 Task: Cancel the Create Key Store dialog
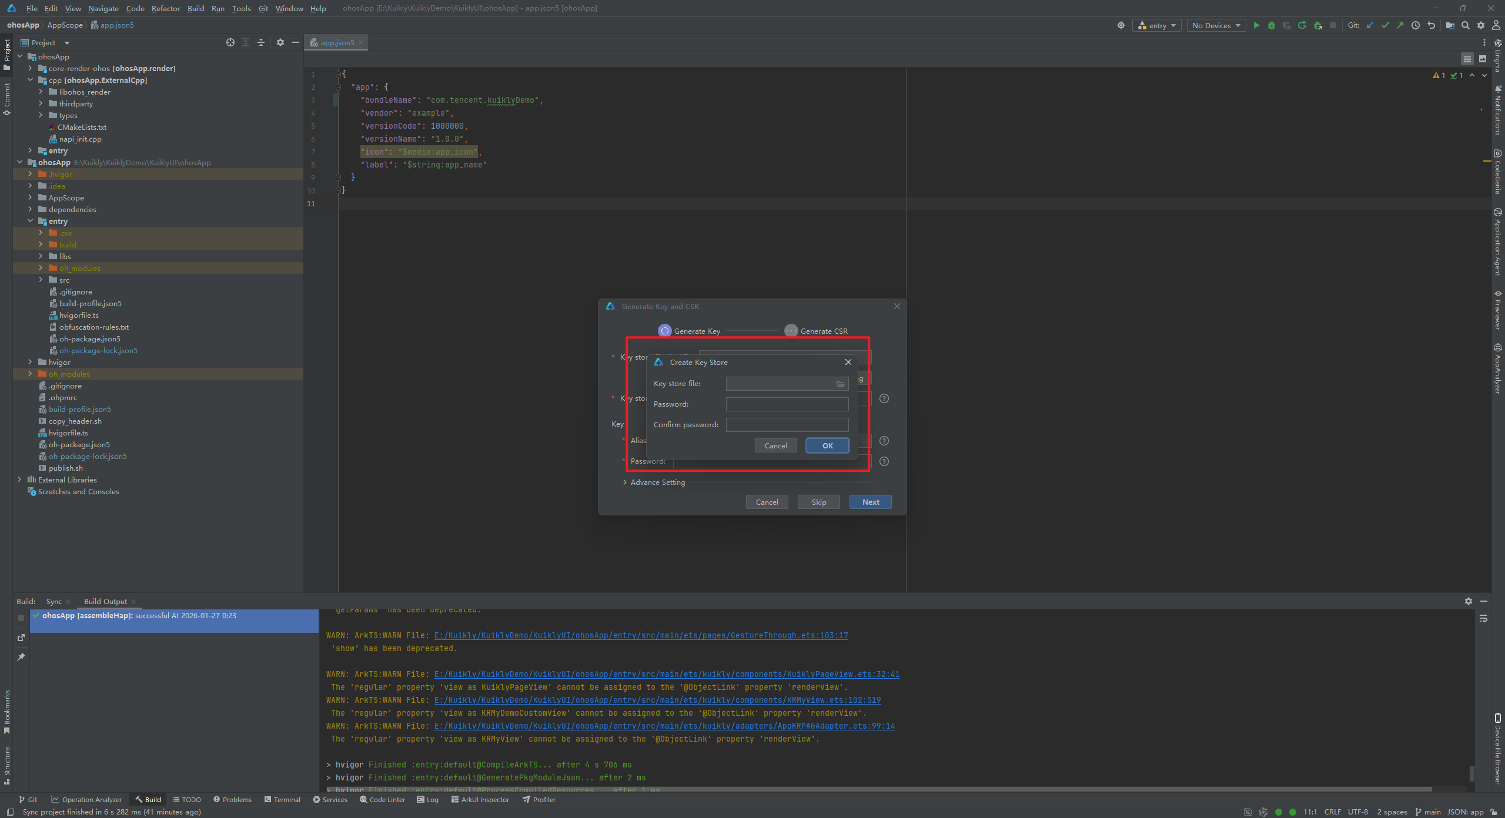tap(775, 445)
